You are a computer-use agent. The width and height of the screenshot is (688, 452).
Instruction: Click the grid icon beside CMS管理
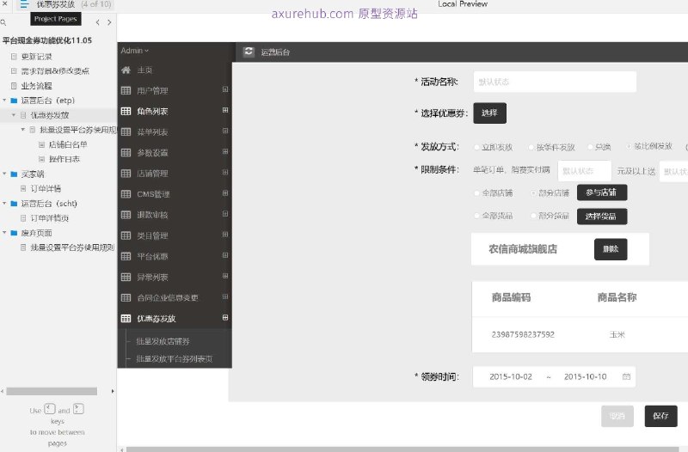tap(126, 194)
